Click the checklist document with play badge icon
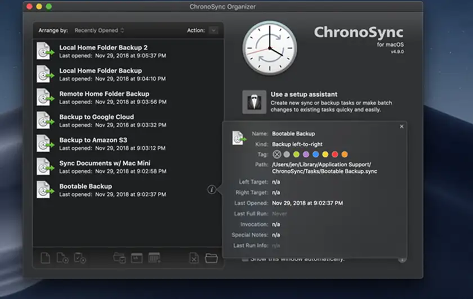Viewport: 473px width, 299px height. [80, 258]
